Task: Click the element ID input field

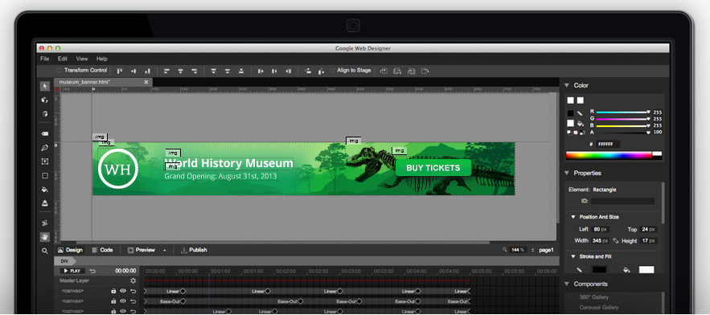Action: (622, 201)
